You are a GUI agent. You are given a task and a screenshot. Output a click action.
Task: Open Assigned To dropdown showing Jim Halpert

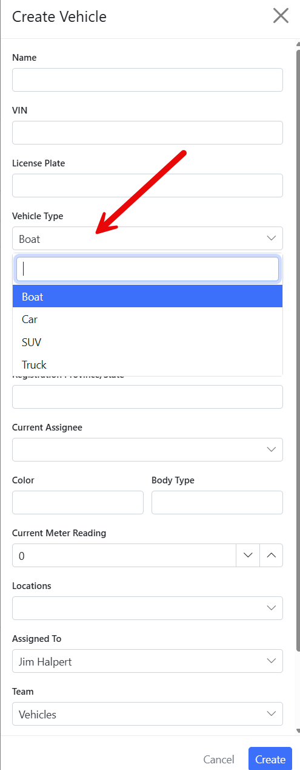pyautogui.click(x=147, y=661)
